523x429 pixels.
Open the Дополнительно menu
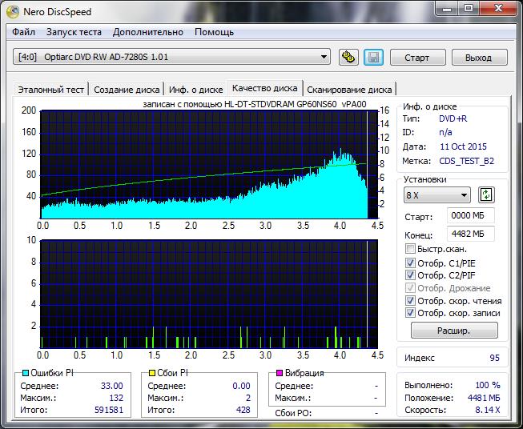click(x=148, y=32)
